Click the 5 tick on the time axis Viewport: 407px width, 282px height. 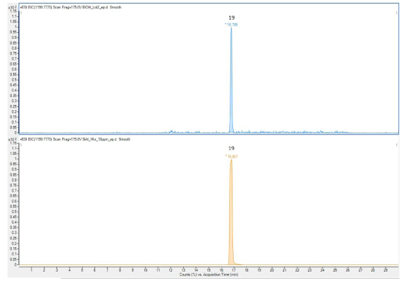(82, 270)
